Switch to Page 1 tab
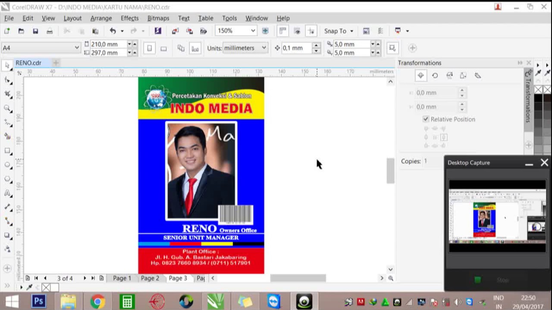Viewport: 552px width, 310px height. [122, 278]
